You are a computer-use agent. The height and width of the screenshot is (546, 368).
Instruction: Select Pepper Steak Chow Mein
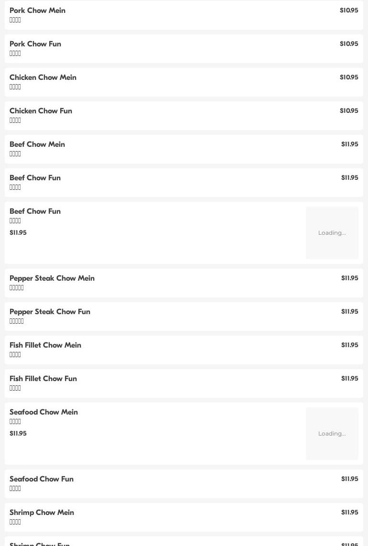(184, 283)
